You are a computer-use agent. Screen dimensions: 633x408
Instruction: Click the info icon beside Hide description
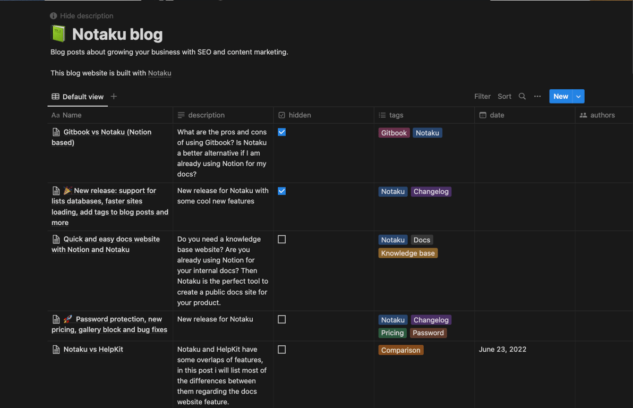coord(53,16)
